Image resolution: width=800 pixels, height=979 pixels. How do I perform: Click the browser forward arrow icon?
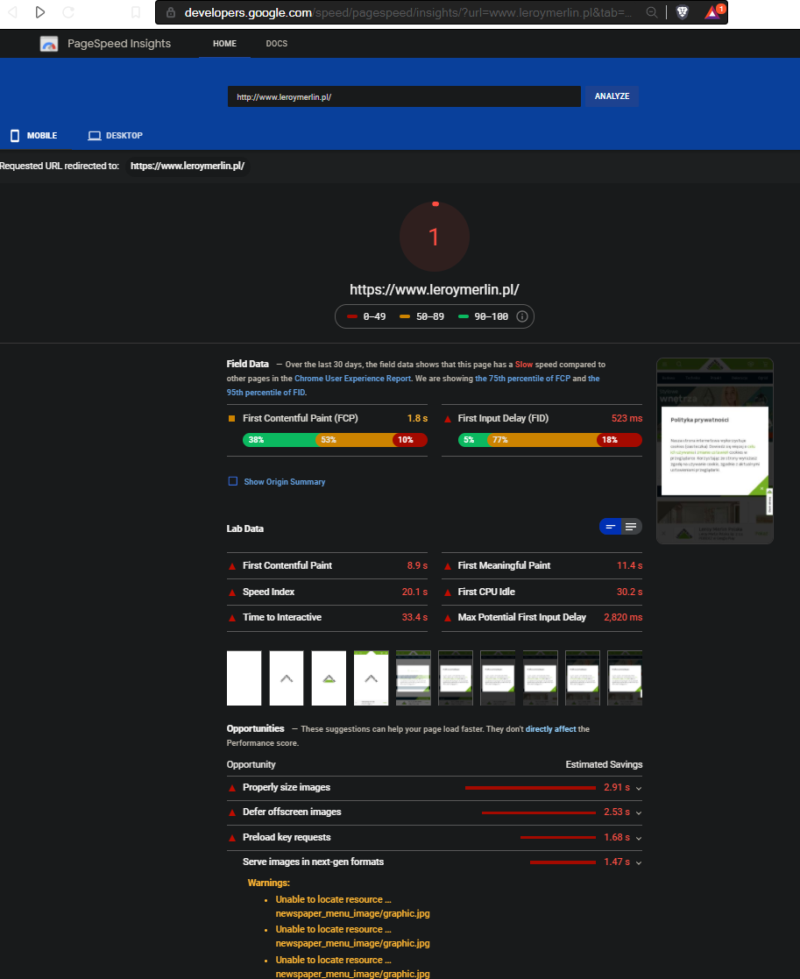[x=40, y=12]
